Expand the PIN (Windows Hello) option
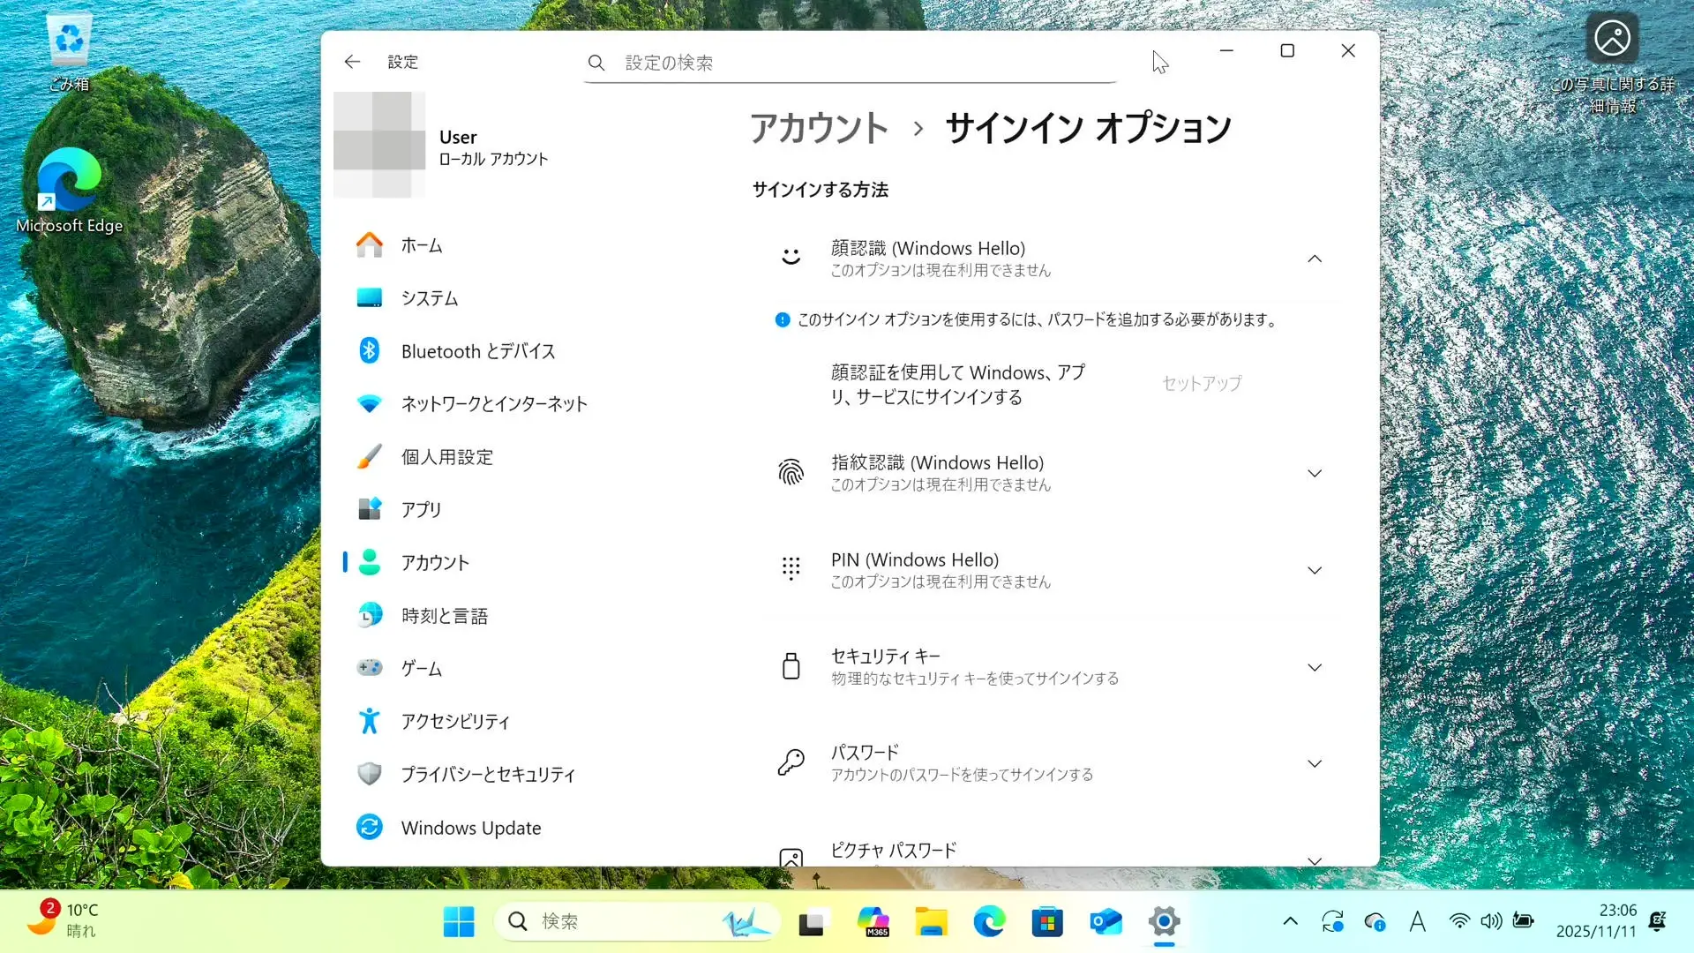This screenshot has width=1694, height=953. click(x=1314, y=571)
